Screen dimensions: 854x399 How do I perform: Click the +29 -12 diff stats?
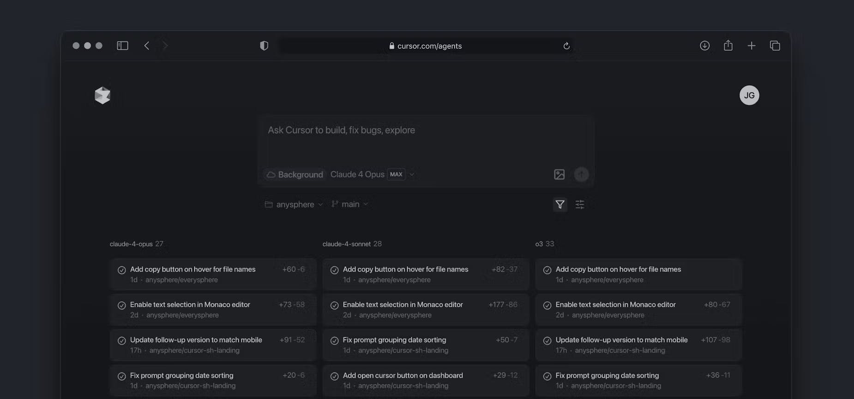point(505,376)
